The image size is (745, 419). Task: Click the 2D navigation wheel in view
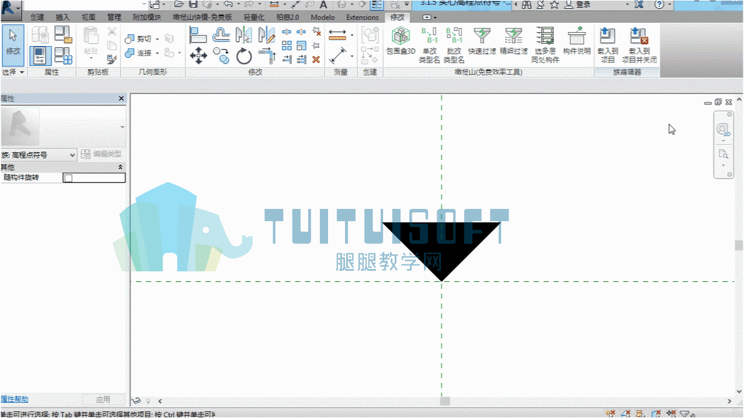[723, 129]
